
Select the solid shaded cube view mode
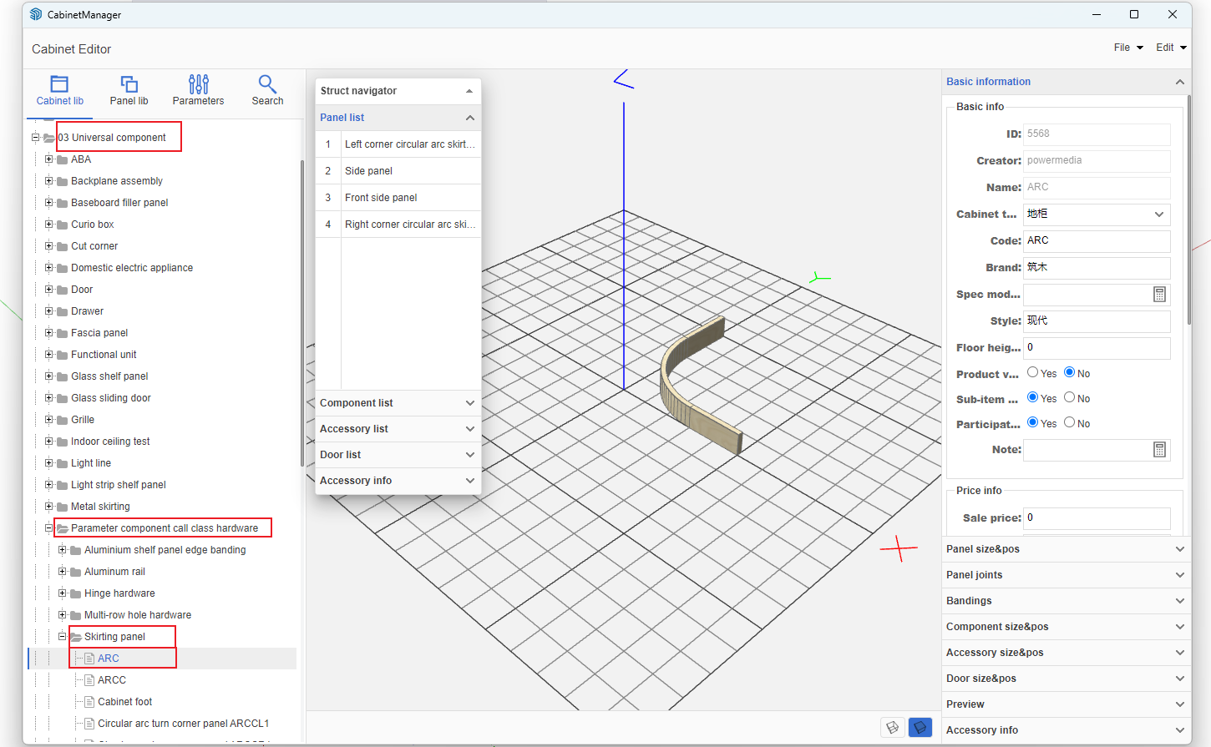(x=920, y=728)
